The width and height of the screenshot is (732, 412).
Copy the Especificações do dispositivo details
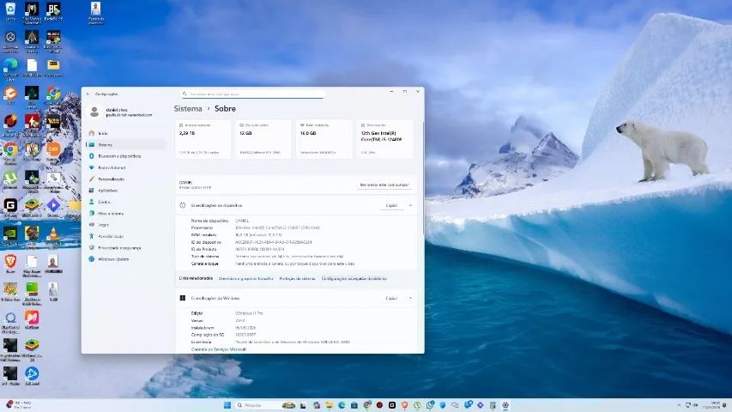(391, 205)
